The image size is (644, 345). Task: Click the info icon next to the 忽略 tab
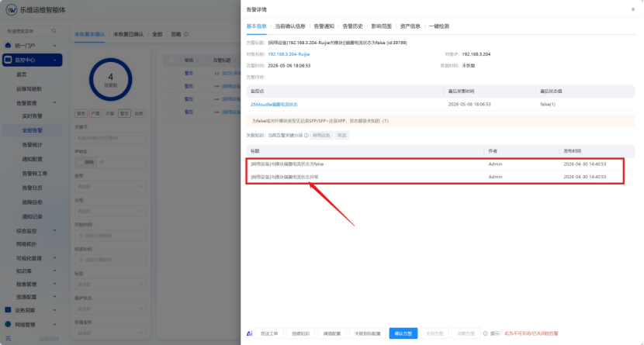(x=186, y=34)
